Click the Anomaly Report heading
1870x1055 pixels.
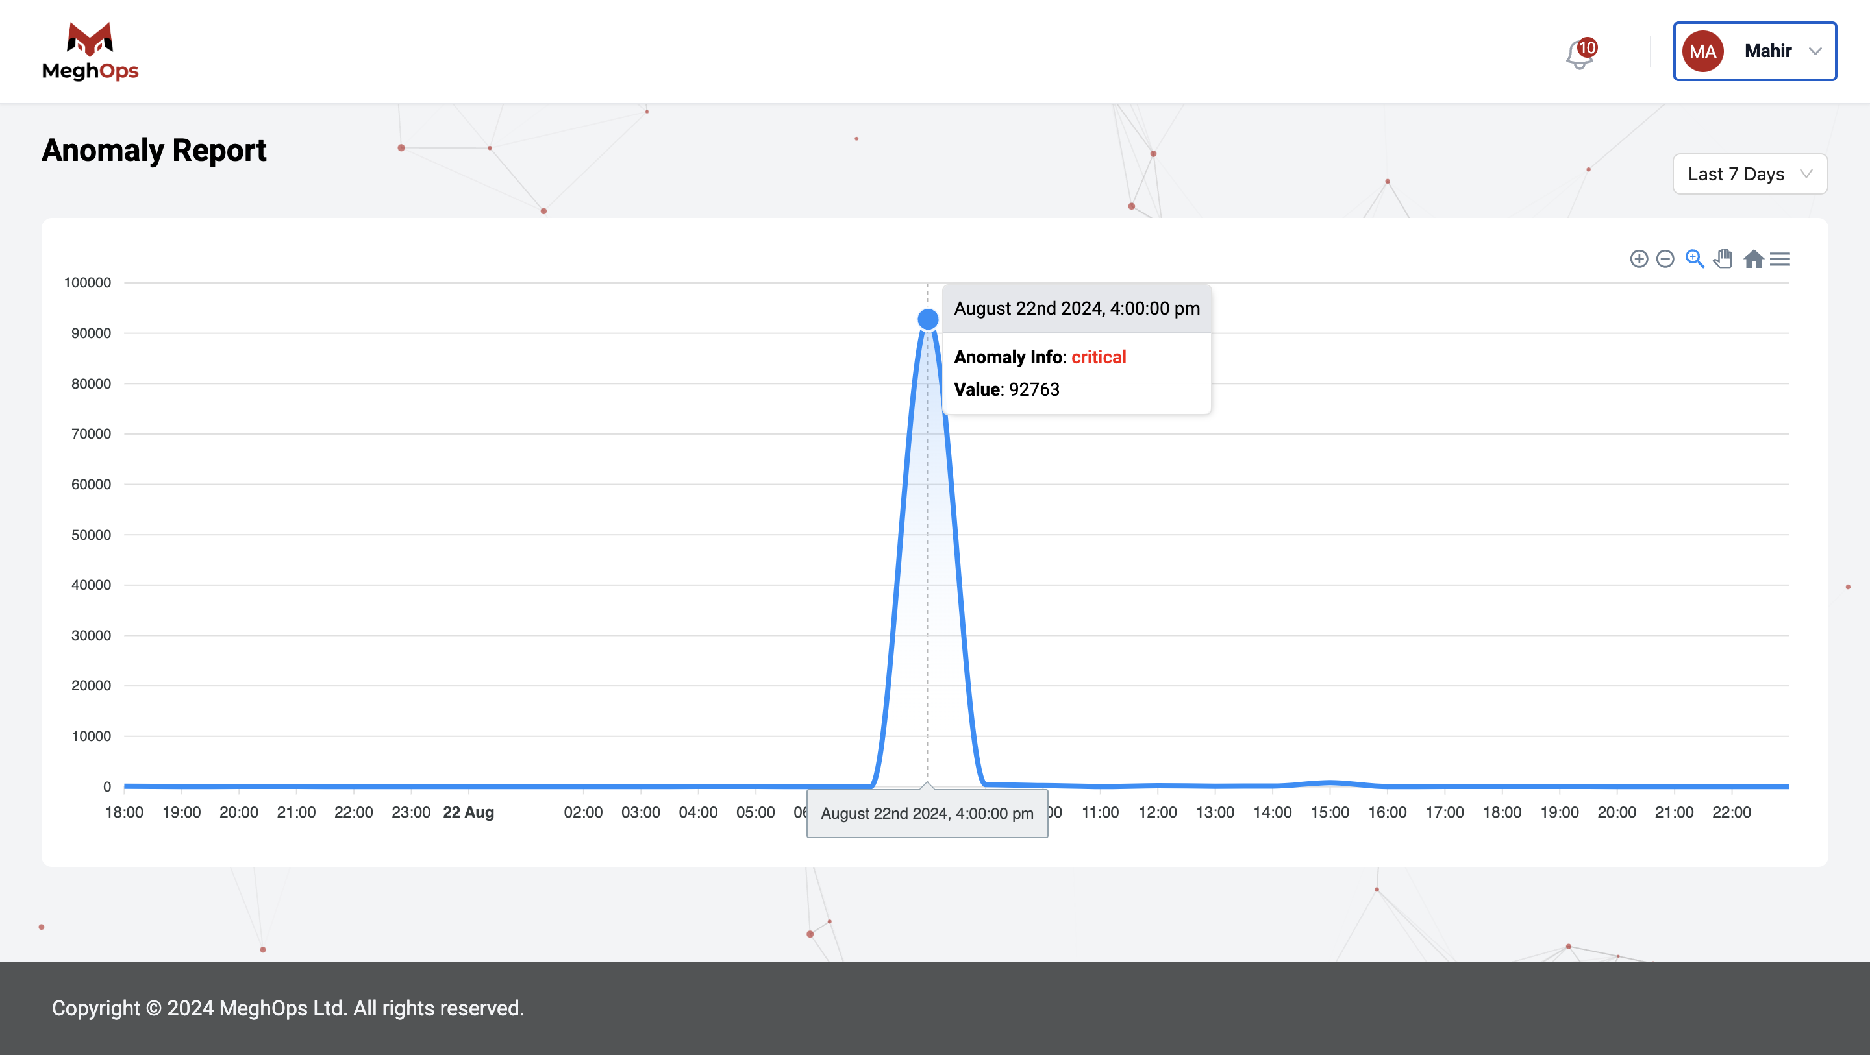click(154, 150)
